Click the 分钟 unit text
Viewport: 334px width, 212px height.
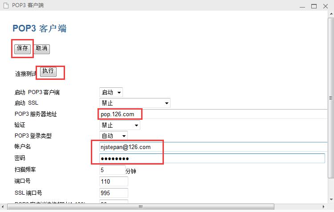(131, 171)
